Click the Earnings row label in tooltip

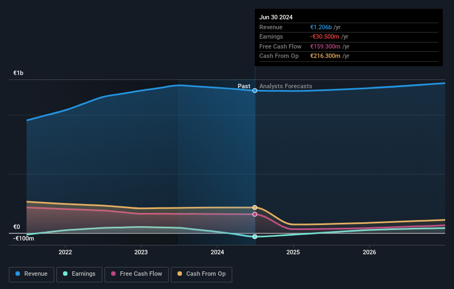point(271,36)
